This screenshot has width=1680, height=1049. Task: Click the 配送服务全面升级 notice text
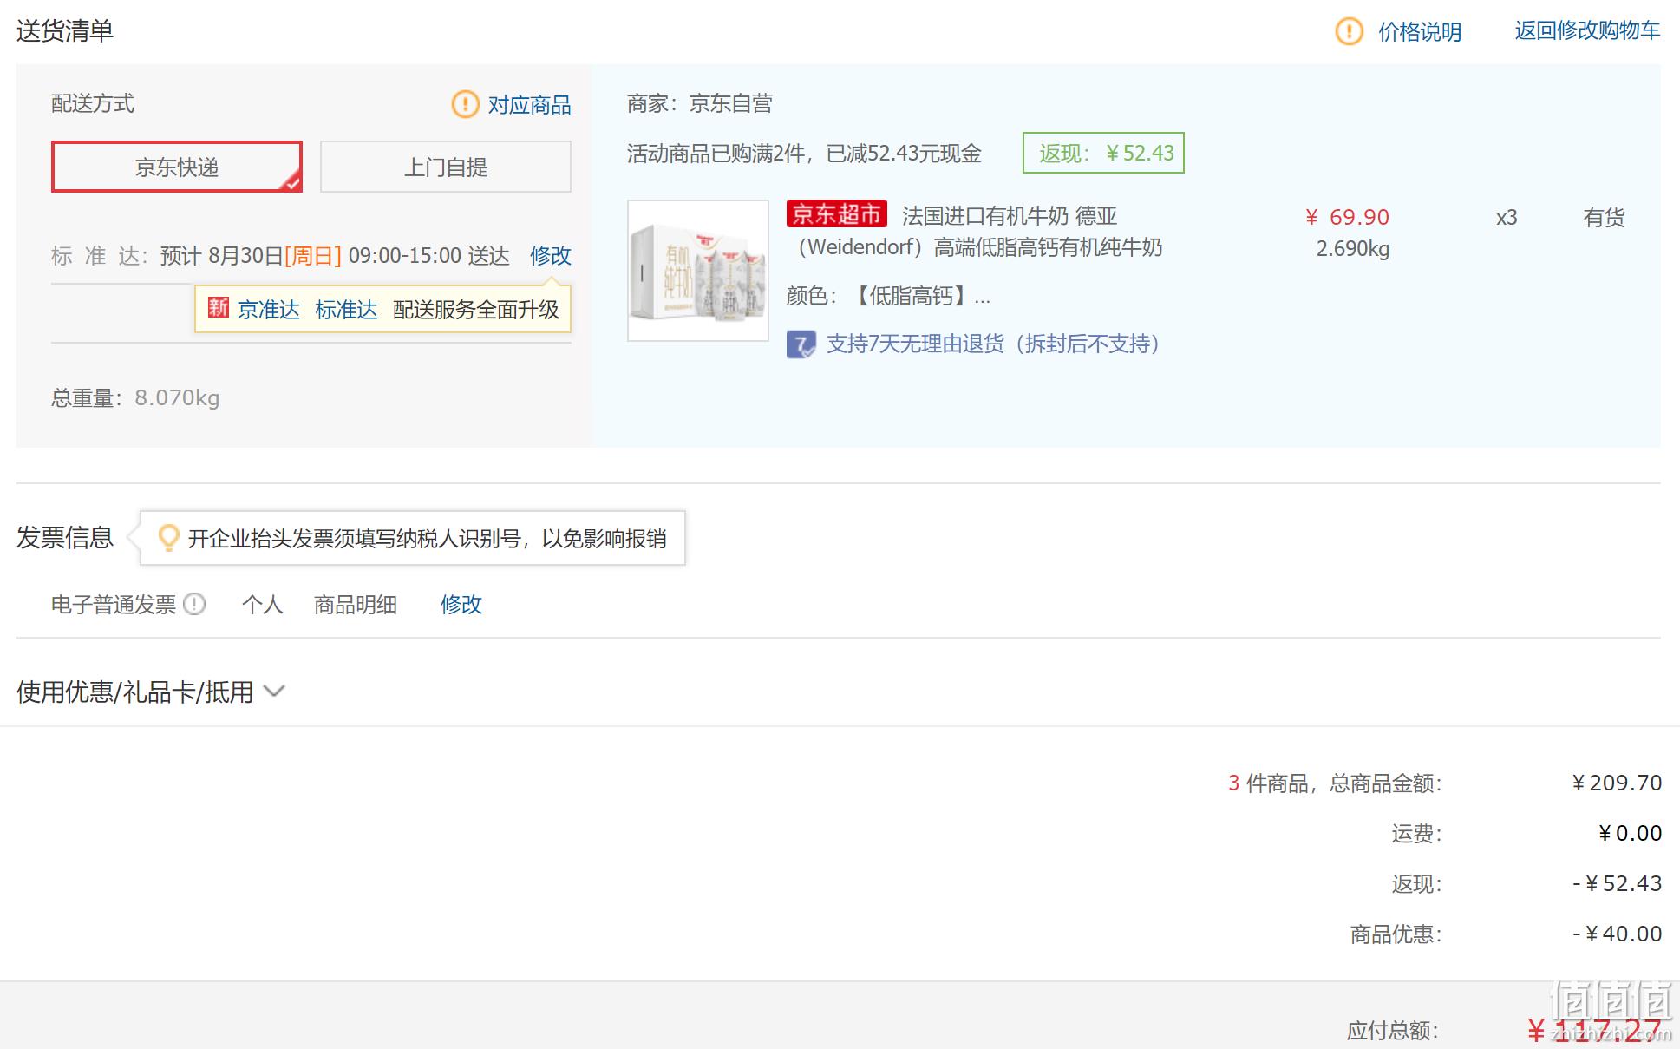(x=476, y=309)
